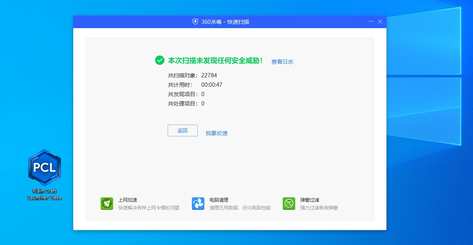Viewport: 473px width, 245px height.
Task: Minimize the 360杀毒 window
Action: point(371,21)
